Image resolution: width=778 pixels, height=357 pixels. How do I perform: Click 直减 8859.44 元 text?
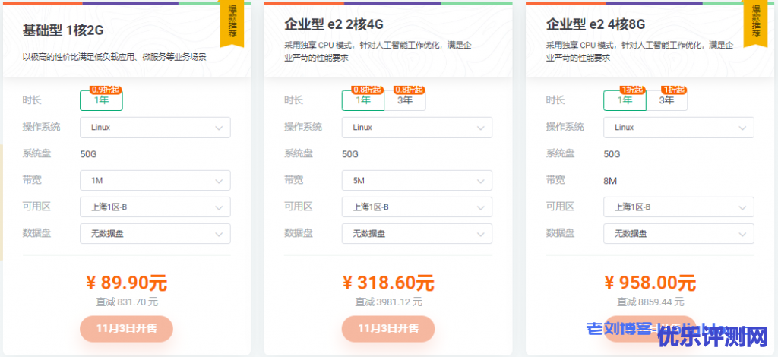[650, 302]
